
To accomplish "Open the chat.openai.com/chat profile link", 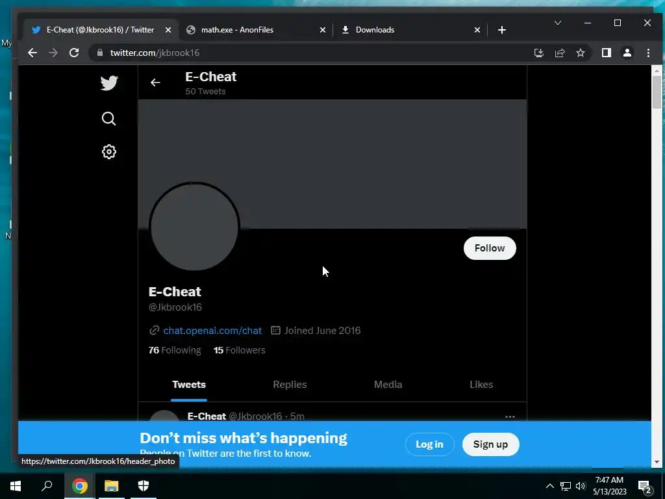I will point(212,331).
